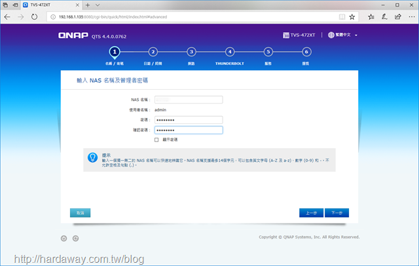
Task: Go to wizard step 4 Thunderbolt
Action: 230,52
